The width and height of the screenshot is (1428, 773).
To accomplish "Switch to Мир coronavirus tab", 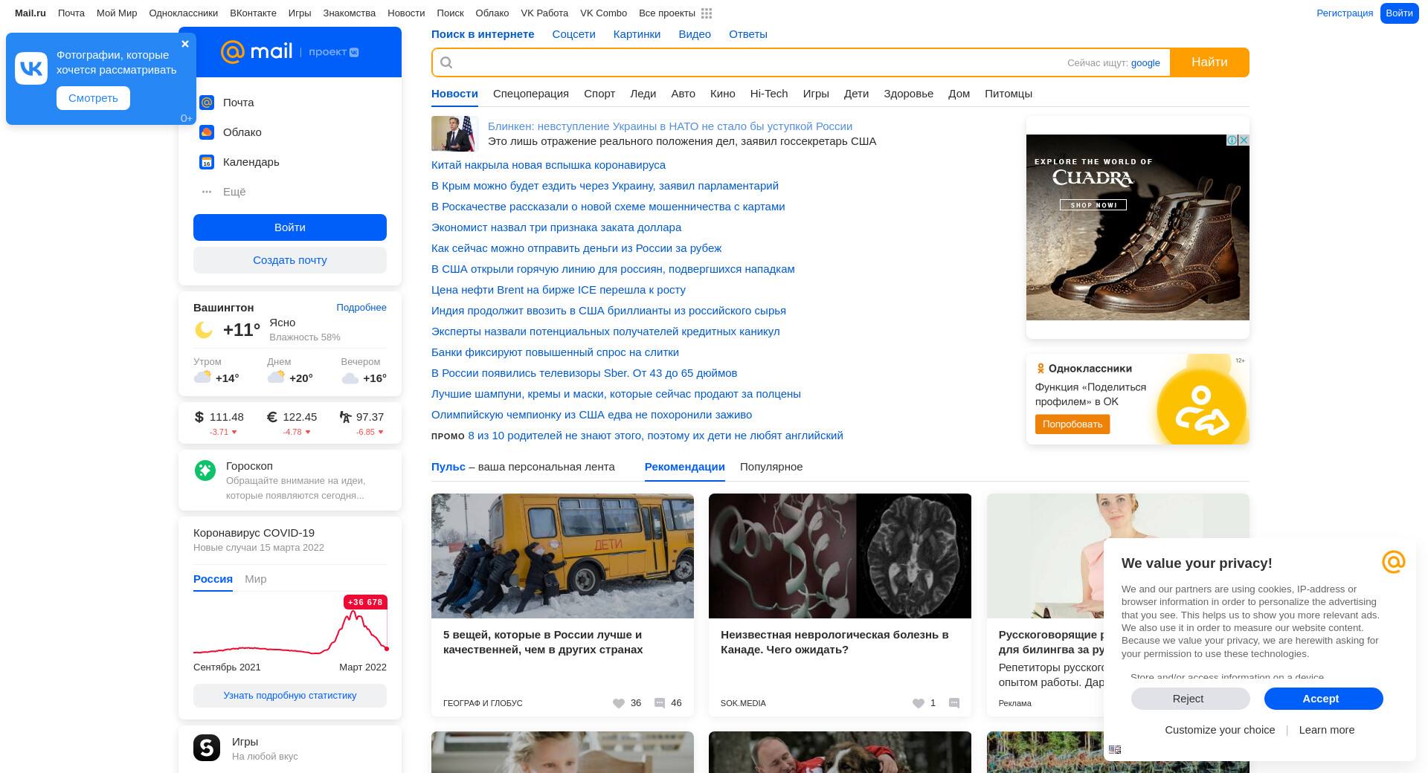I will [x=255, y=579].
